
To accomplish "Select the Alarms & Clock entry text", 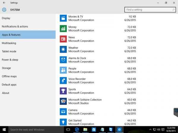I will point(77,58).
